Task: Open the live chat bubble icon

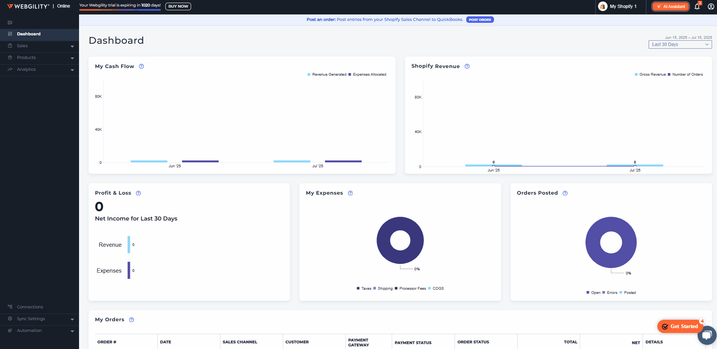Action: click(707, 335)
